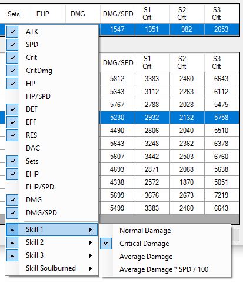Select top table cell 2653
This screenshot has height=283, width=243.
(x=222, y=29)
